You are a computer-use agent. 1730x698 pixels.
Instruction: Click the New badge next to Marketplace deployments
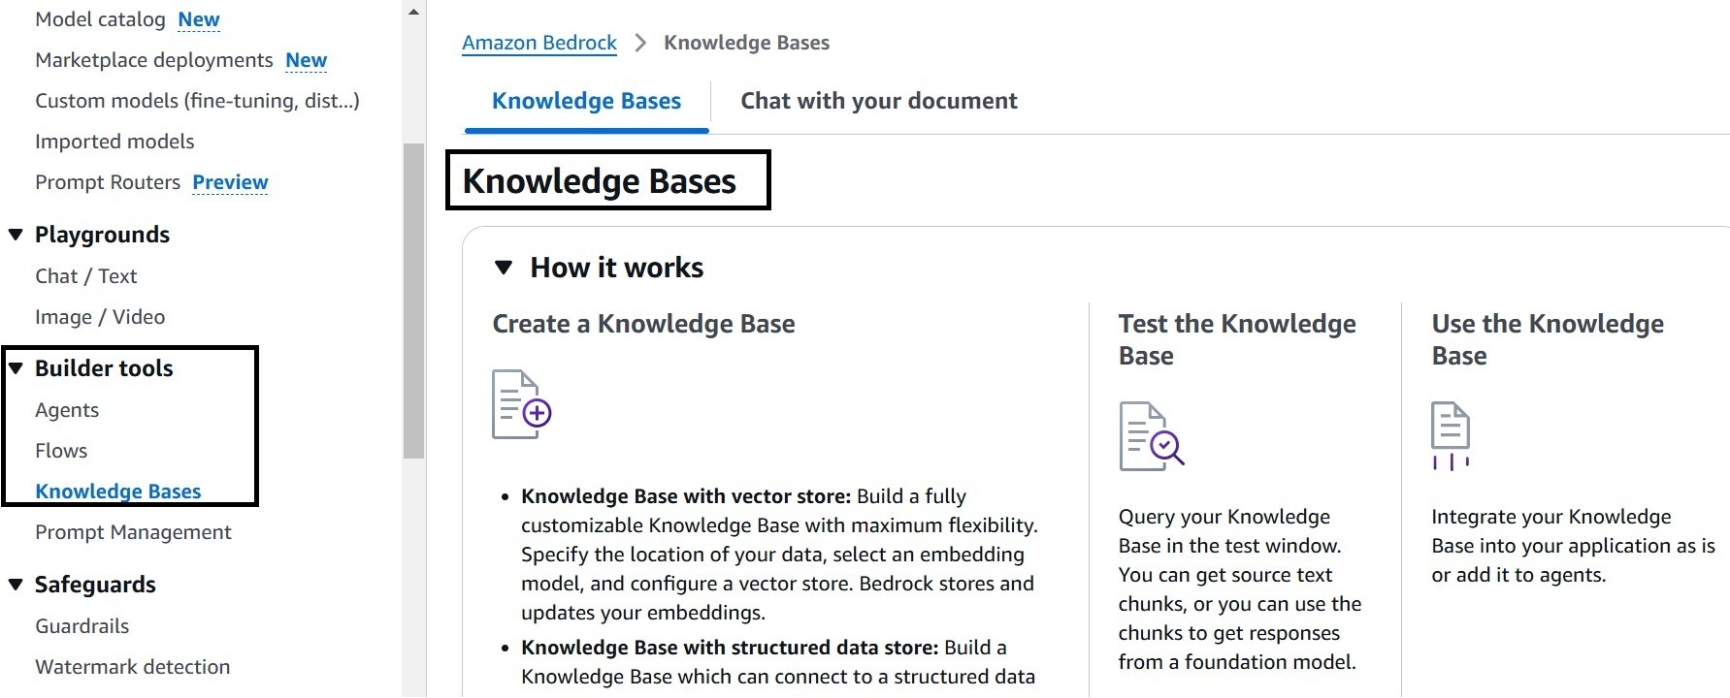(x=307, y=60)
